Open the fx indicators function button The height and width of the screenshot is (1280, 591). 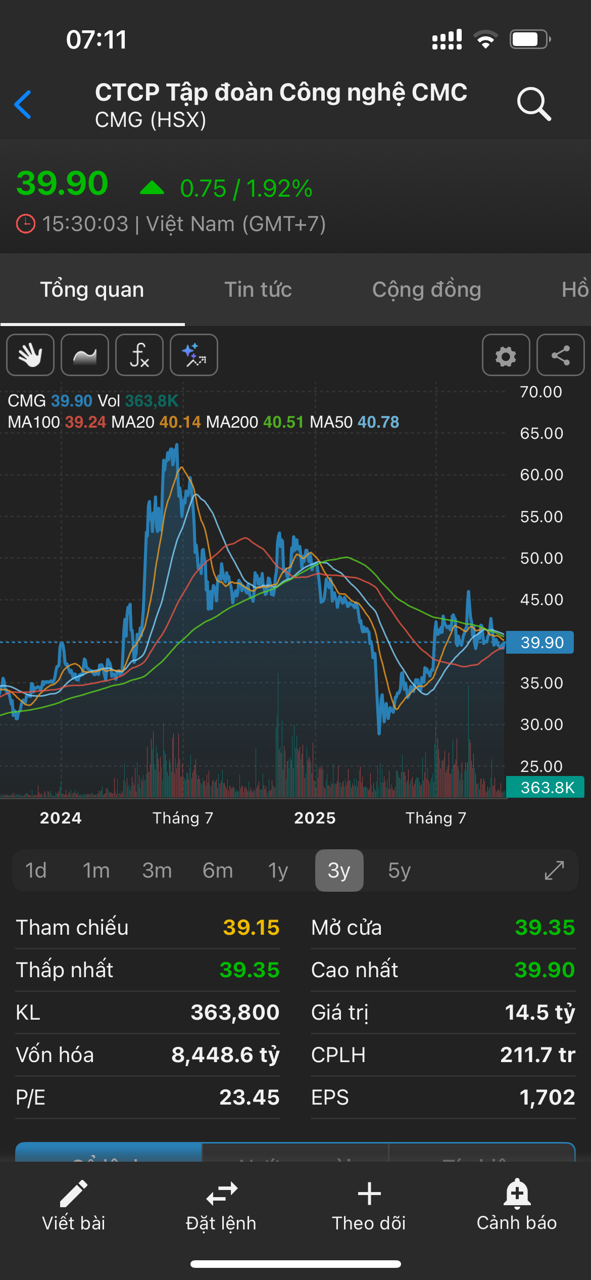coord(139,355)
